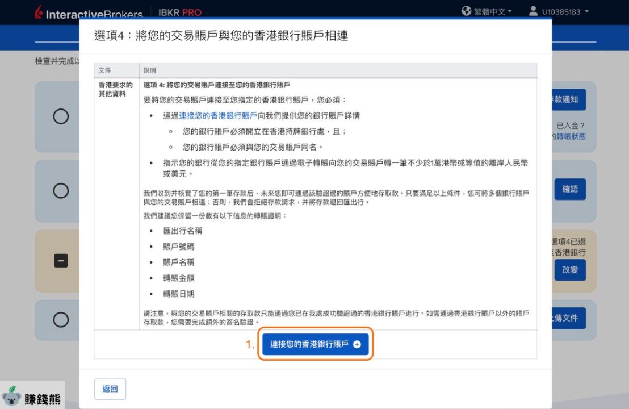Click the 賺錢熊 koala logo
629x409 pixels.
coord(32,397)
